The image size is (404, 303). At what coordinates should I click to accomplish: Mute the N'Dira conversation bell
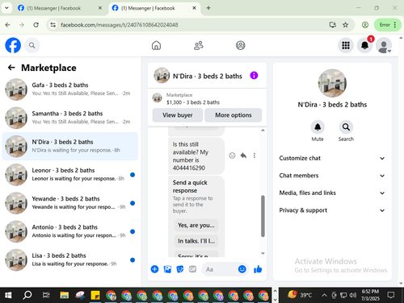coord(318,127)
